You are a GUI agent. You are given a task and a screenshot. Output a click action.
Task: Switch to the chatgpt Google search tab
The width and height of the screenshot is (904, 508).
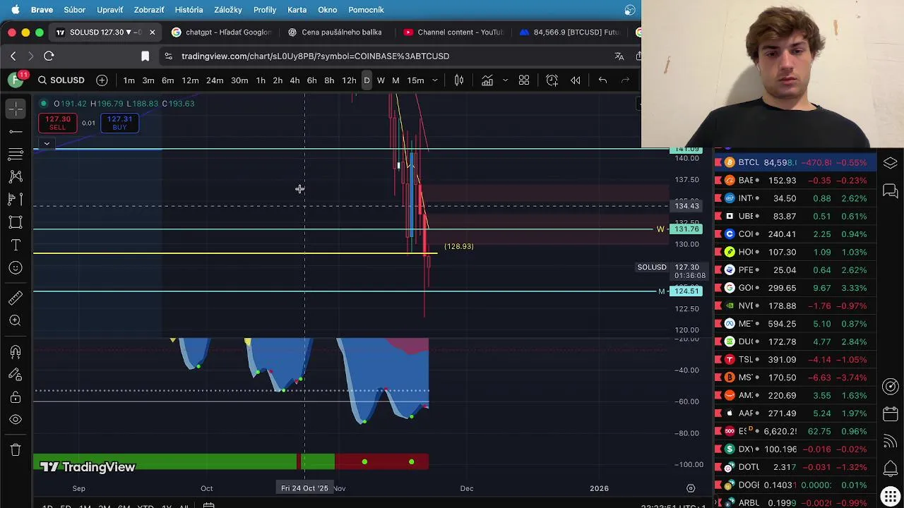tap(222, 32)
